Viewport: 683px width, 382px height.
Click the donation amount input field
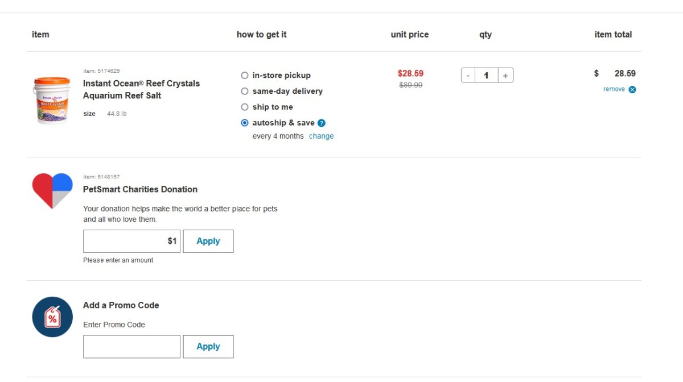point(132,241)
